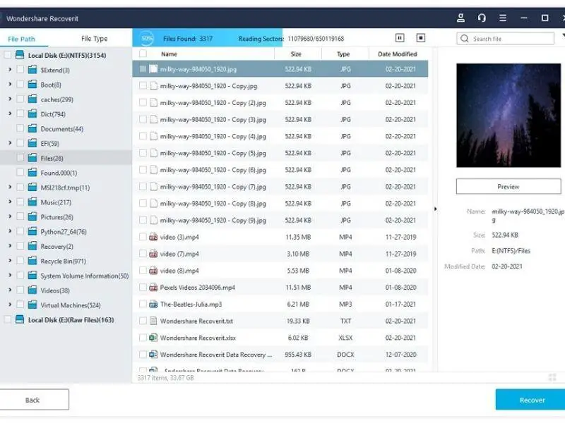Sort by the Type column header
The width and height of the screenshot is (565, 423).
(x=343, y=54)
